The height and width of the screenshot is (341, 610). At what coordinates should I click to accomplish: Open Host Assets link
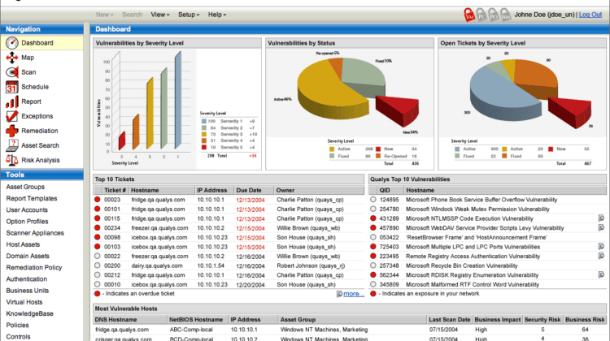tap(23, 244)
